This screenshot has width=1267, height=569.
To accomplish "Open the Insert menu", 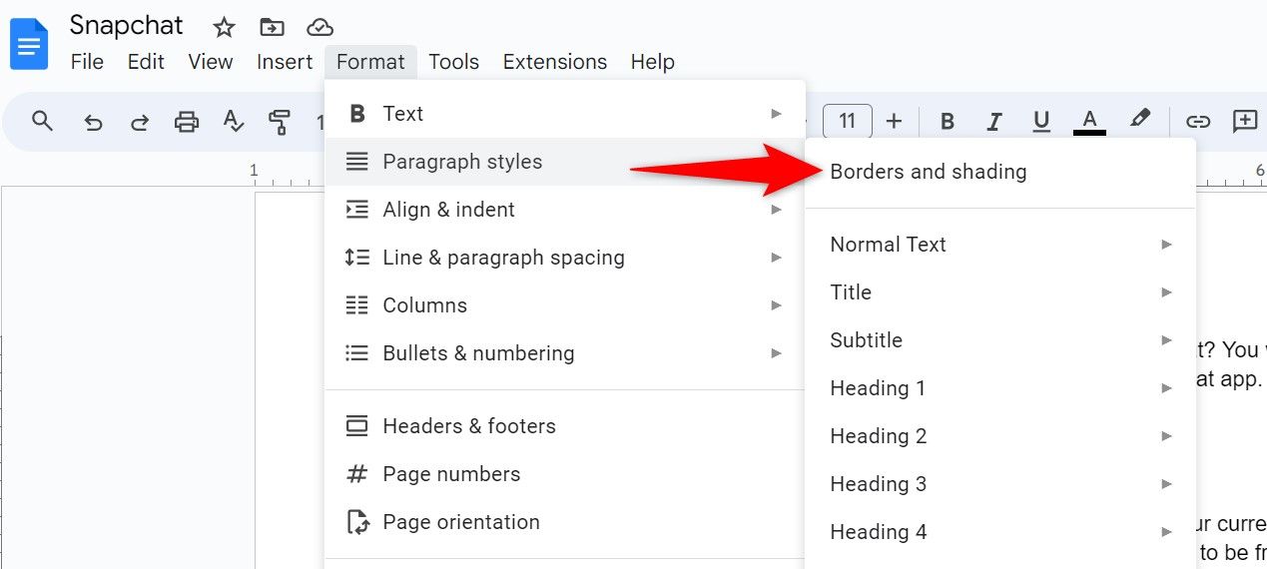I will pyautogui.click(x=285, y=62).
